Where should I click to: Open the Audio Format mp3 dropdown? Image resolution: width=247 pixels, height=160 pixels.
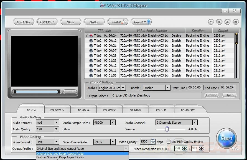pyautogui.click(x=56, y=122)
